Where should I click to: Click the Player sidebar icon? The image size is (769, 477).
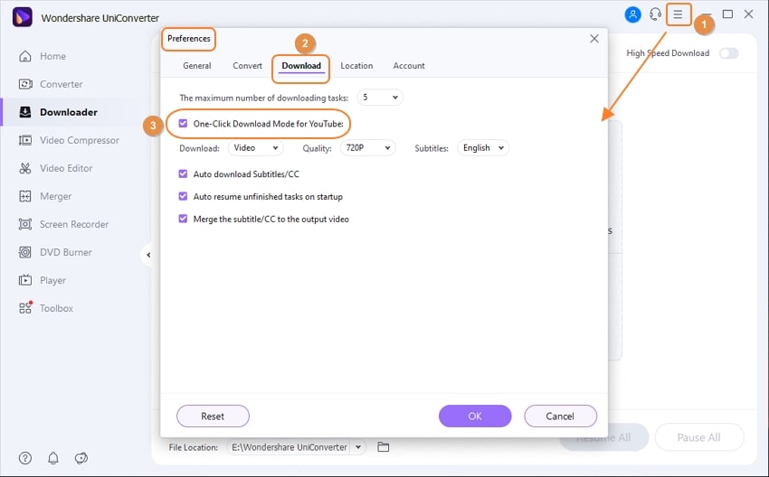[25, 280]
